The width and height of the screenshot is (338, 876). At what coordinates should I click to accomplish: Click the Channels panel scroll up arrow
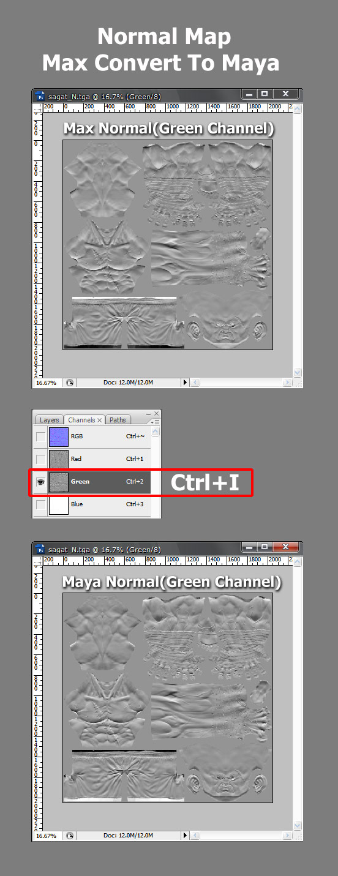point(156,432)
